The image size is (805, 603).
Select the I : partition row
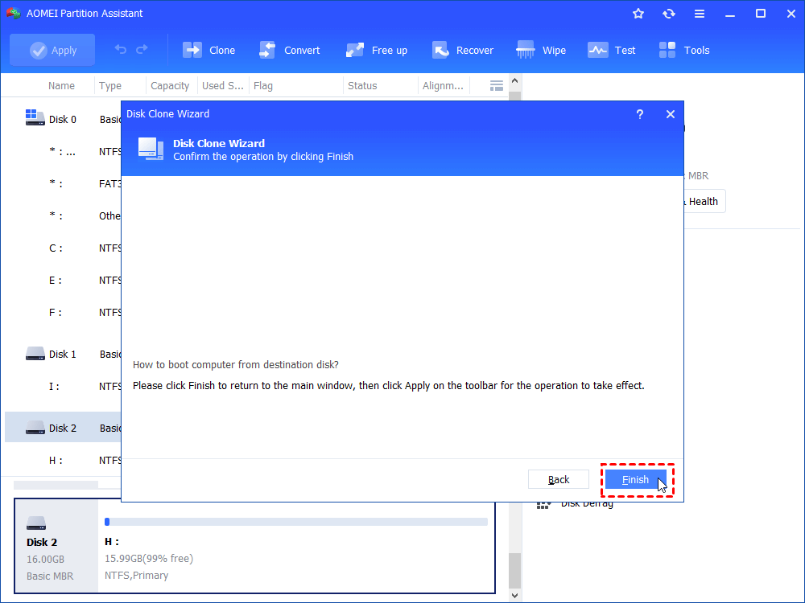pyautogui.click(x=63, y=386)
